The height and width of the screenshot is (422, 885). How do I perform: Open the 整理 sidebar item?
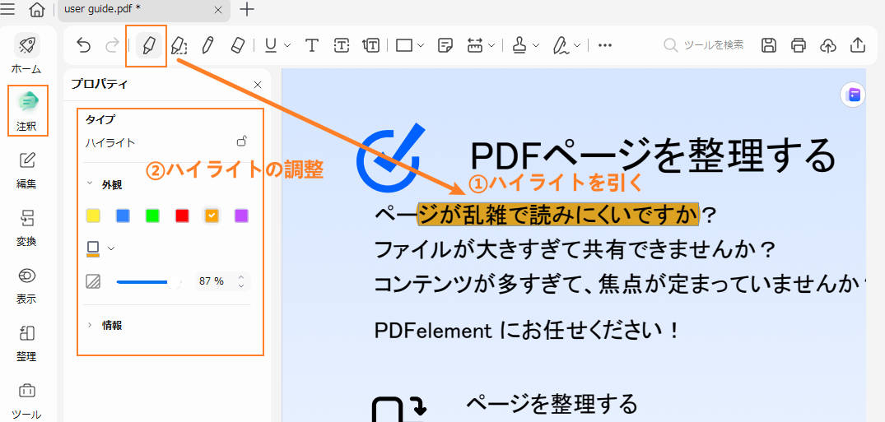tap(26, 343)
